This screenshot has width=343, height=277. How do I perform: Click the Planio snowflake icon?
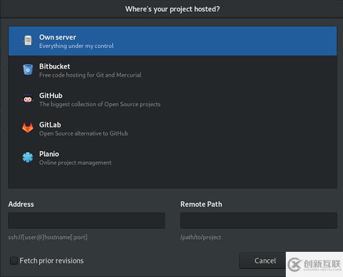(28, 157)
